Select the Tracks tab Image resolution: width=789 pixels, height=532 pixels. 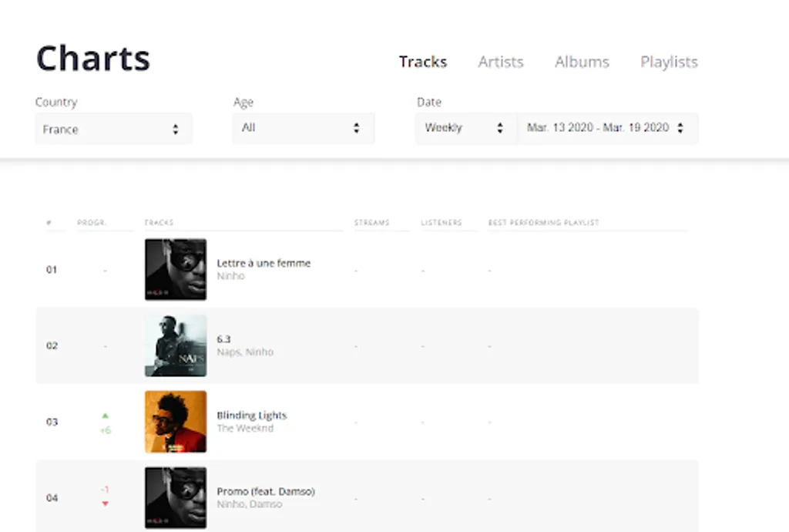[422, 62]
